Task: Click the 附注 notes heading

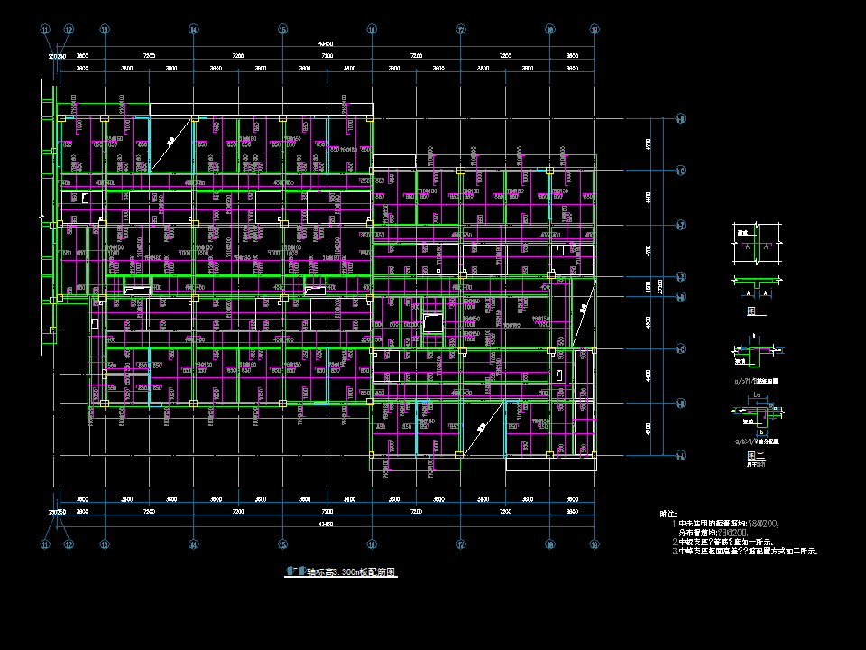Action: pyautogui.click(x=668, y=514)
